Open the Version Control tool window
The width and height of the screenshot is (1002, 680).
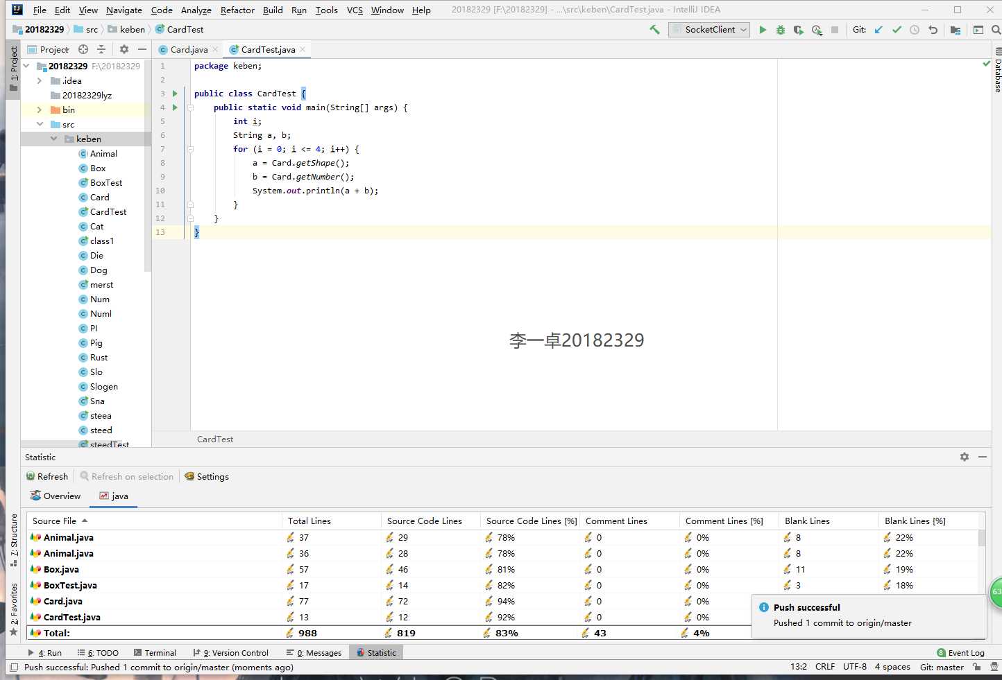pyautogui.click(x=230, y=653)
